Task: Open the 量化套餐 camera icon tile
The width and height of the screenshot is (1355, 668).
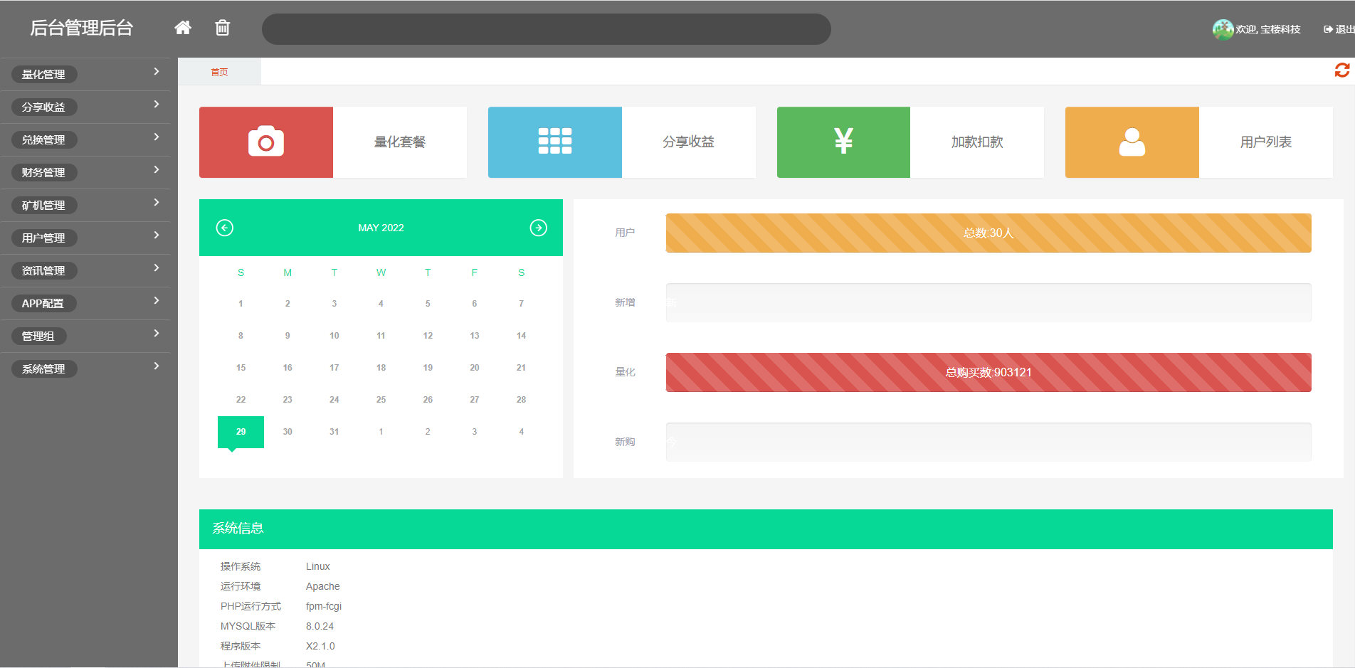Action: pos(266,142)
